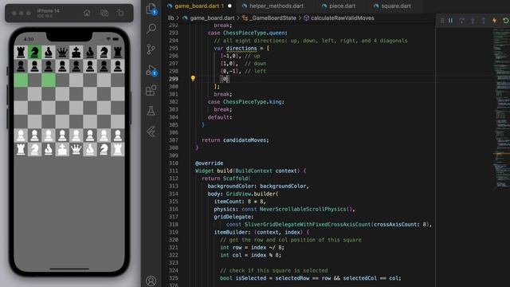510x287 pixels.
Task: Switch to the square.dart tab
Action: (396, 6)
